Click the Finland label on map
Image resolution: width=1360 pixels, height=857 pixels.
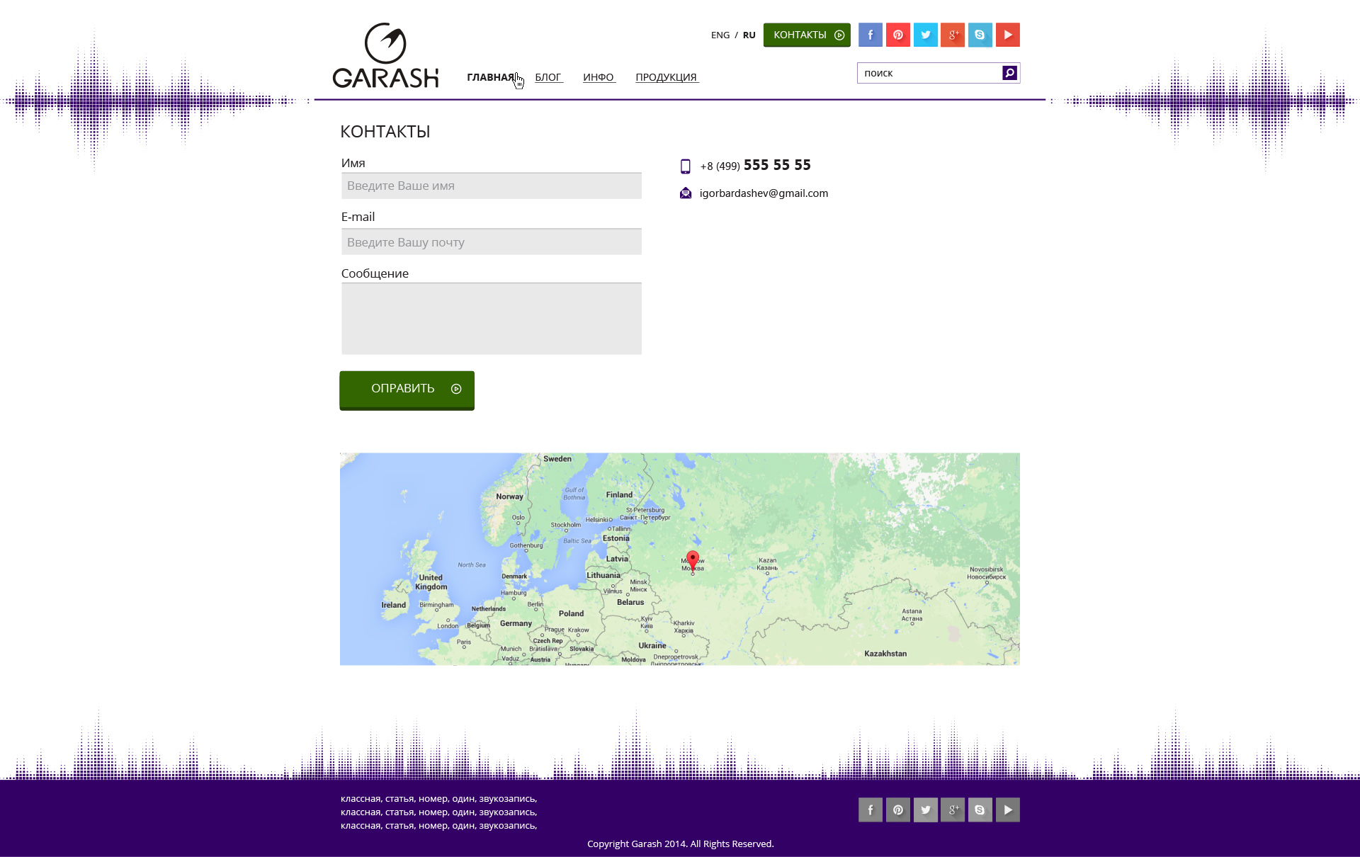coord(619,495)
